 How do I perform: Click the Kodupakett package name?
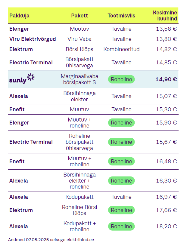pos(79,197)
